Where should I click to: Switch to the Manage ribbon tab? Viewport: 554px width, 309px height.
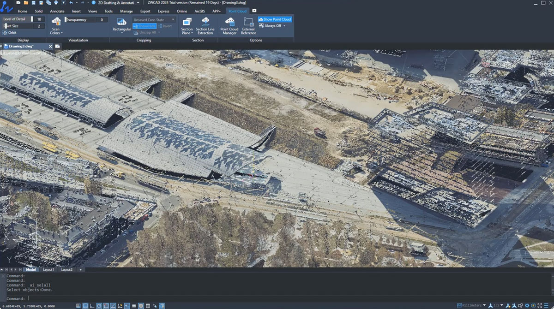pyautogui.click(x=126, y=11)
